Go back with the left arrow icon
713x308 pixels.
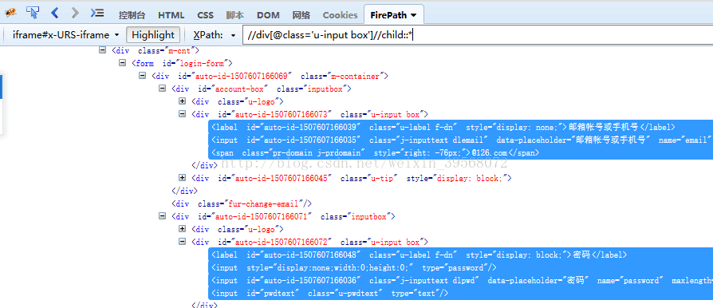(55, 13)
